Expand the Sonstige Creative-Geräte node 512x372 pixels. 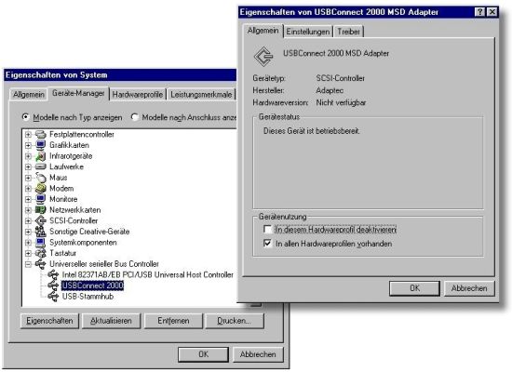[x=28, y=232]
